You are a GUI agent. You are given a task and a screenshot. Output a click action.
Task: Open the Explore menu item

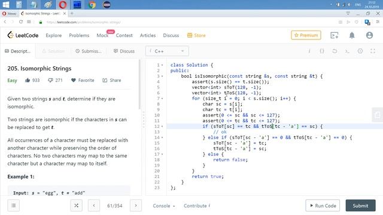point(53,35)
